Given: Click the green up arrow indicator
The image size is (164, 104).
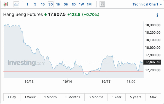Looking at the screenshot, I should [45, 15].
